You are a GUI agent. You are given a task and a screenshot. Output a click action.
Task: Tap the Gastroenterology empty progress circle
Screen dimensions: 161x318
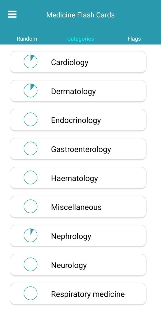(x=30, y=148)
